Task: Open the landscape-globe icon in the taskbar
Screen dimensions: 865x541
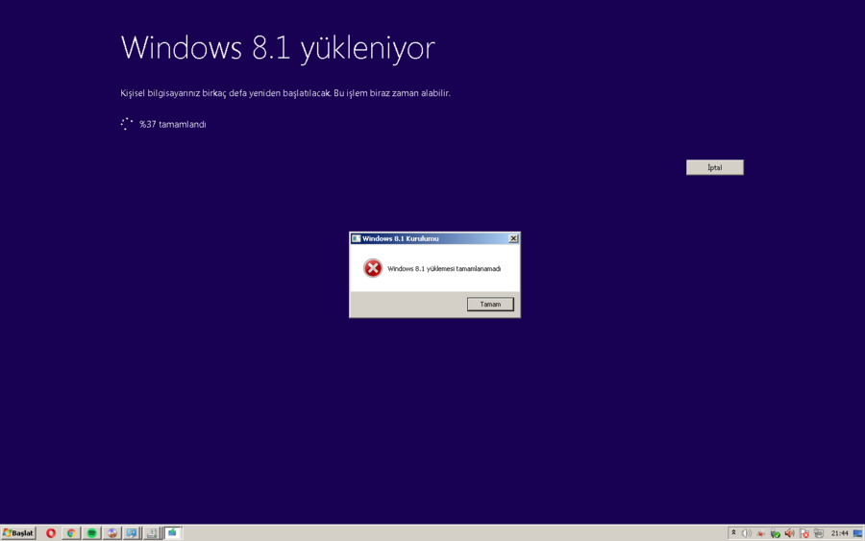Action: 112,532
